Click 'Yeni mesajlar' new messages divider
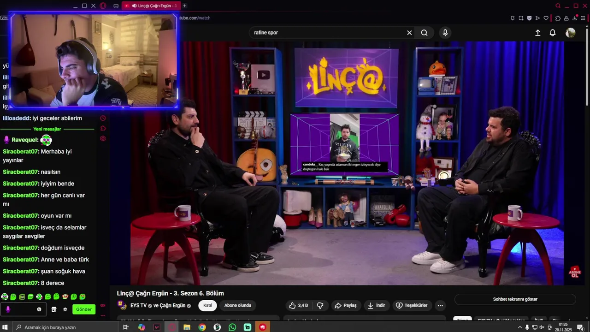Viewport: 590px width, 332px height. coord(47,129)
